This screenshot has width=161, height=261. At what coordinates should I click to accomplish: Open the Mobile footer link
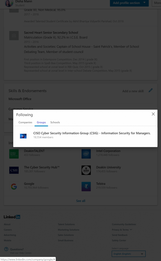[8, 240]
